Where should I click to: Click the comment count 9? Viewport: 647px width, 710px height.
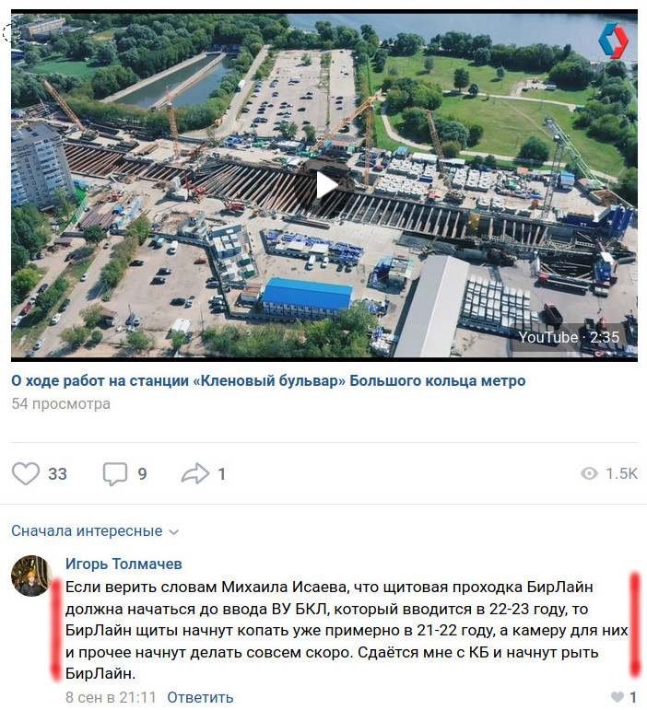point(142,474)
